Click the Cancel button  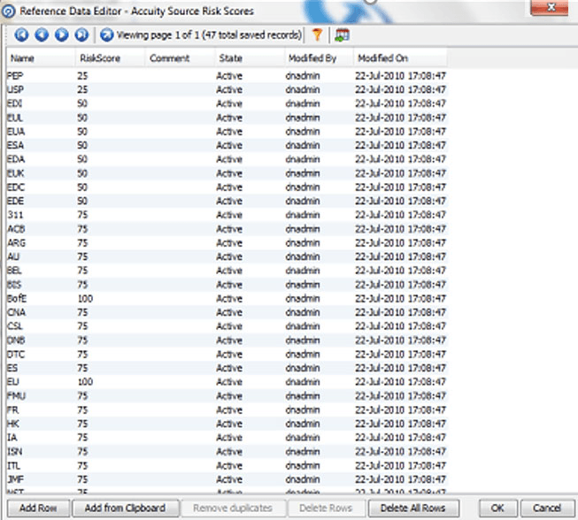pyautogui.click(x=547, y=509)
